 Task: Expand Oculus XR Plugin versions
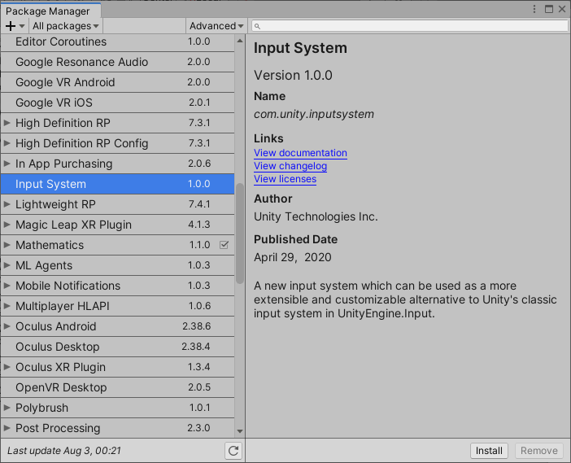tap(7, 367)
